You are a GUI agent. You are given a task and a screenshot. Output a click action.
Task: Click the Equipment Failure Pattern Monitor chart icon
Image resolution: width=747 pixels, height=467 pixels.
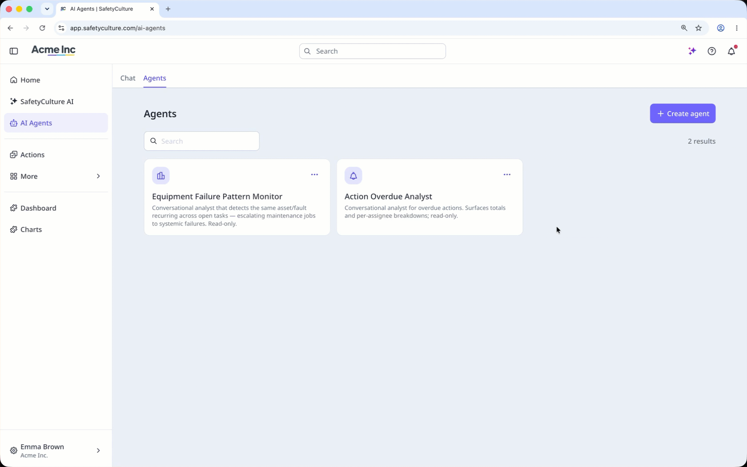point(161,176)
